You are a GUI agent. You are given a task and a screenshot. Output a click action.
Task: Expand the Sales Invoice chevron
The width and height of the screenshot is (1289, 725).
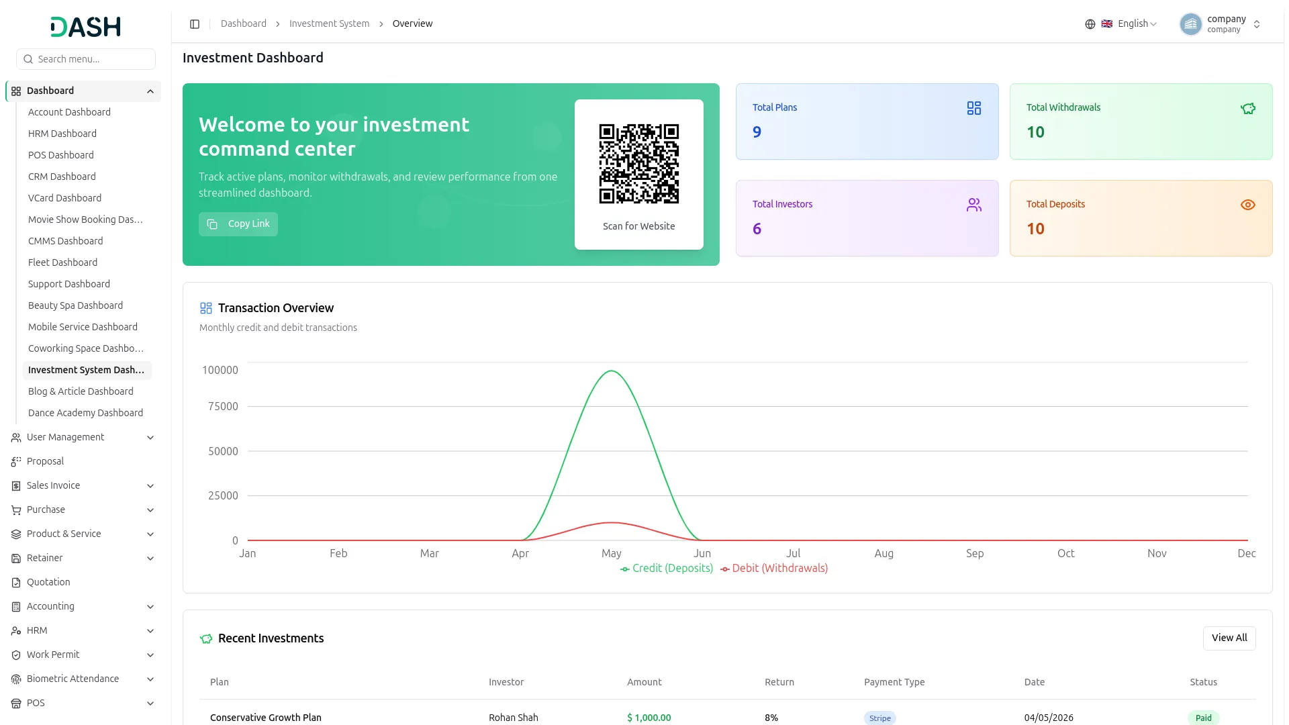pos(150,486)
